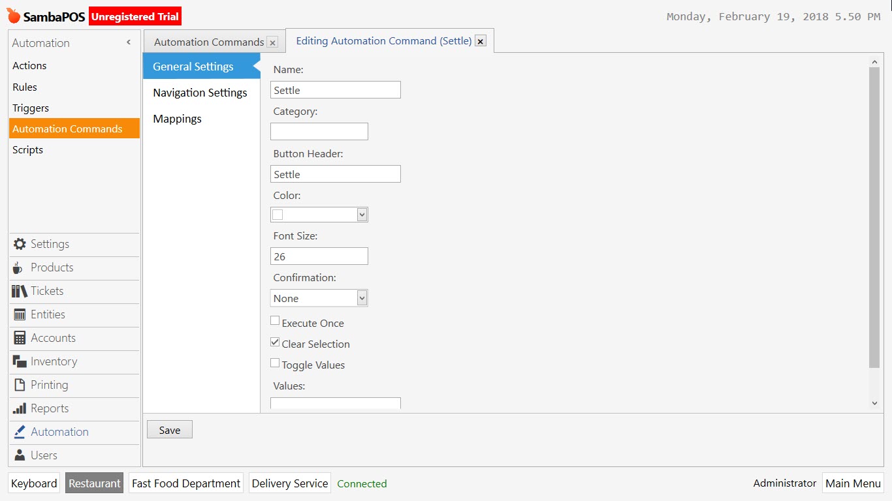Click the Settings gear icon in sidebar
Viewport: 892px width, 501px height.
pyautogui.click(x=20, y=244)
